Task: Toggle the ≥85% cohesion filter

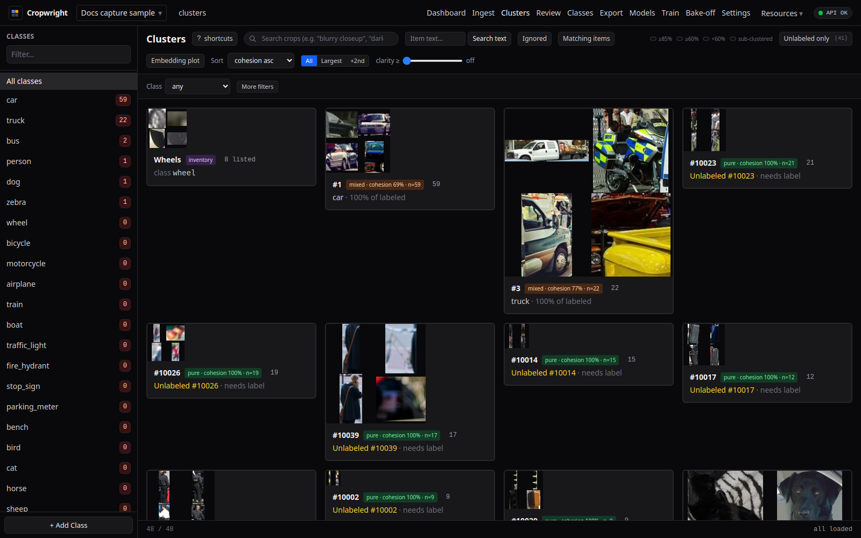Action: click(x=661, y=39)
